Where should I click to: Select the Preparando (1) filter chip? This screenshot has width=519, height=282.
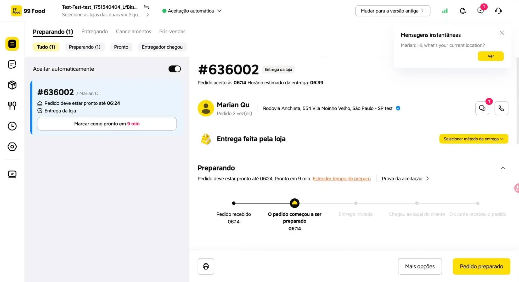point(84,47)
